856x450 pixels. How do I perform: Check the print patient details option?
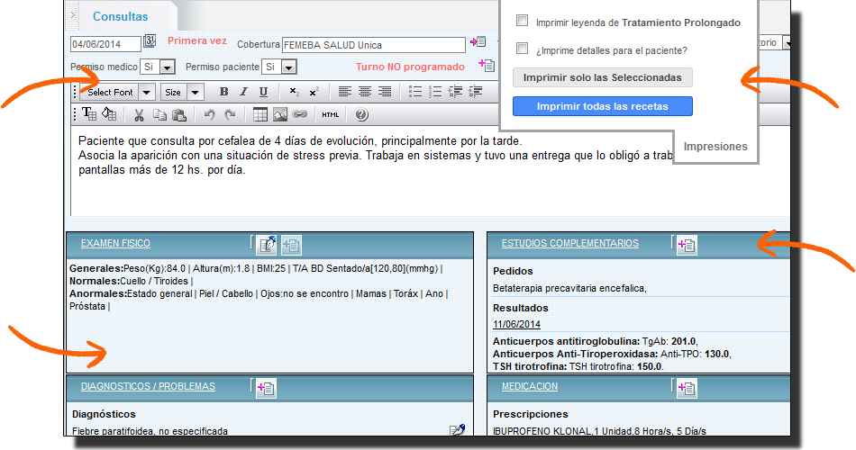click(522, 49)
